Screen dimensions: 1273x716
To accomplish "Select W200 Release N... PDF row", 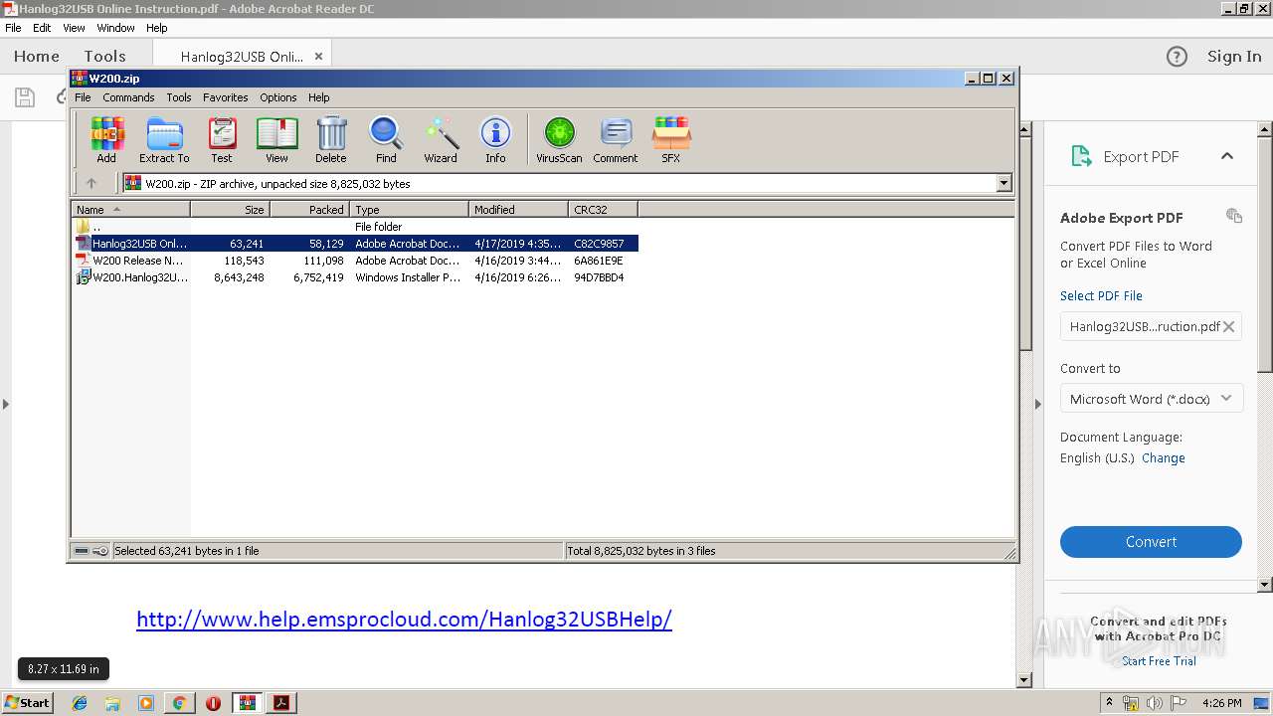I will (356, 261).
